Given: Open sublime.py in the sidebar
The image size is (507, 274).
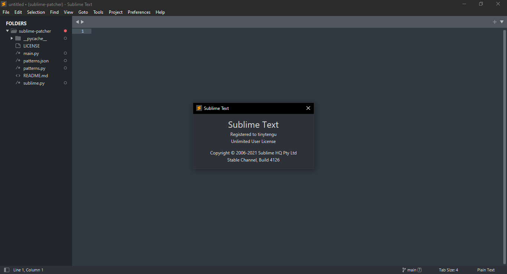Looking at the screenshot, I should point(34,83).
